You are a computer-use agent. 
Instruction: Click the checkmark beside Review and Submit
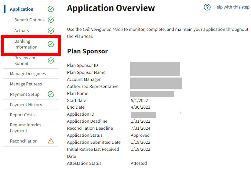point(51,60)
